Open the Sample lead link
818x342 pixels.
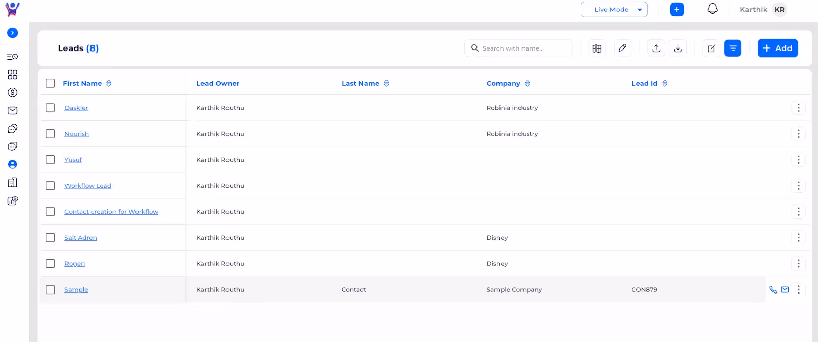76,290
